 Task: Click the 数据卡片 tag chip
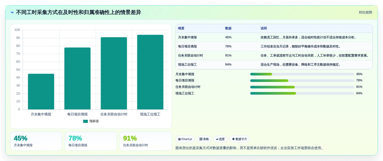pyautogui.click(x=240, y=139)
